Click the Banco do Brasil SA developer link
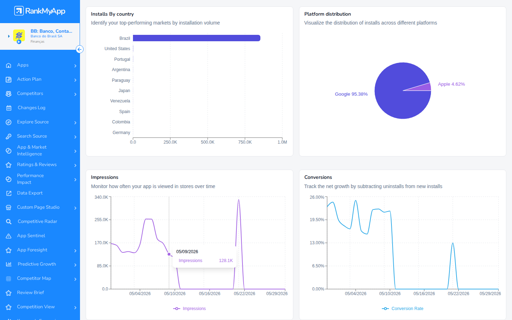This screenshot has height=320, width=512. pyautogui.click(x=46, y=36)
